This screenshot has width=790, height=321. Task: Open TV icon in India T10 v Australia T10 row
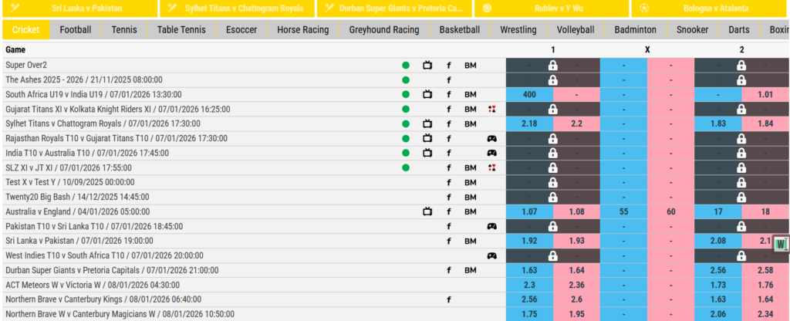point(427,154)
